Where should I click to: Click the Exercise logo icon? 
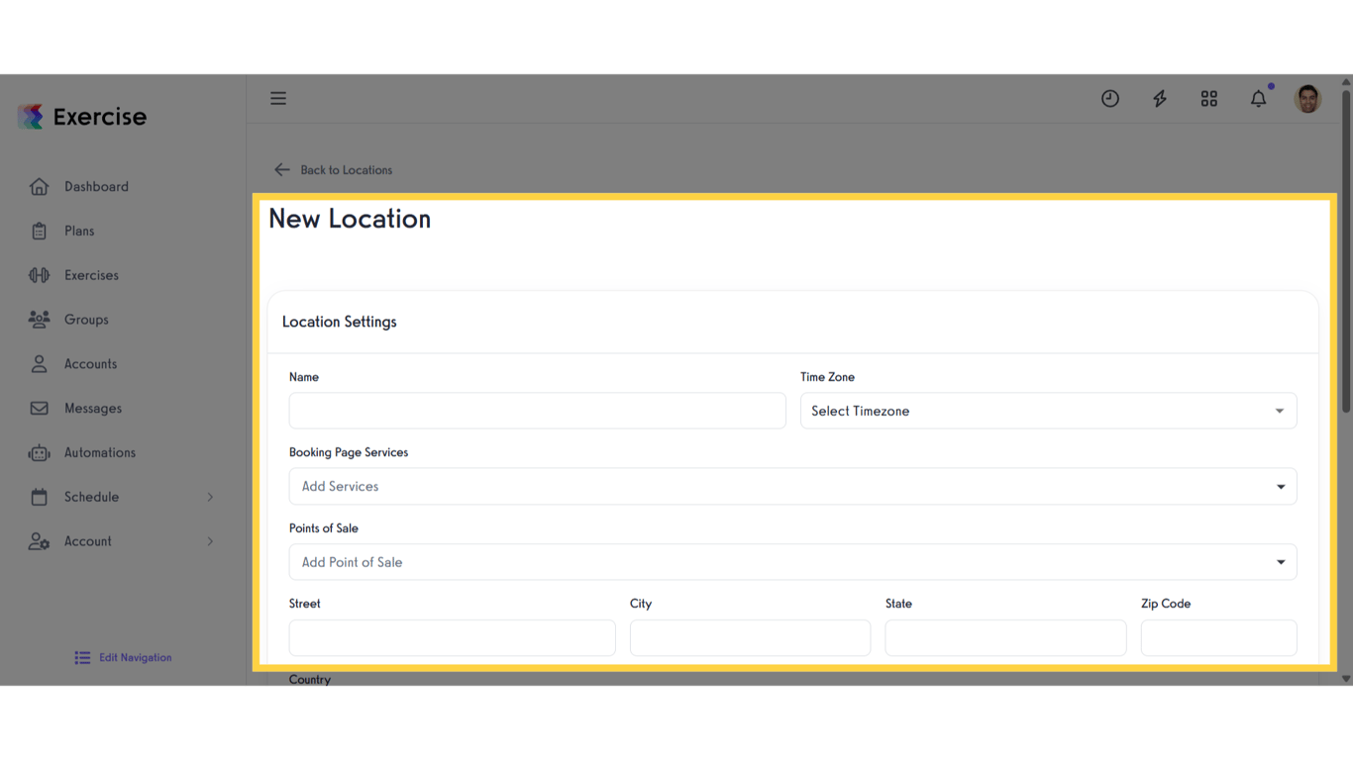(29, 116)
